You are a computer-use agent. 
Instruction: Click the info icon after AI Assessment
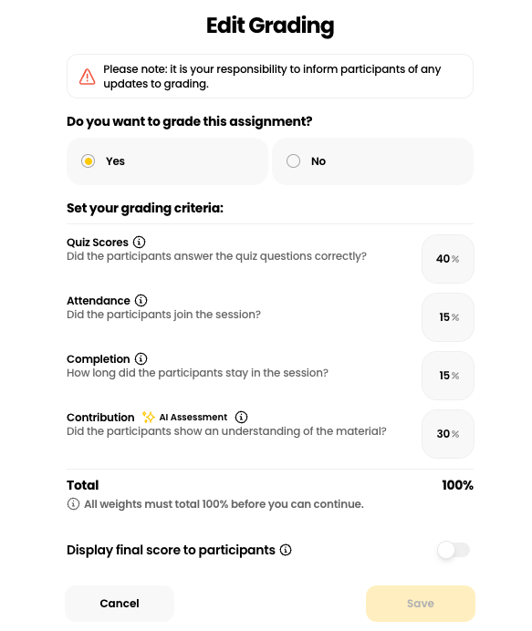coord(241,418)
